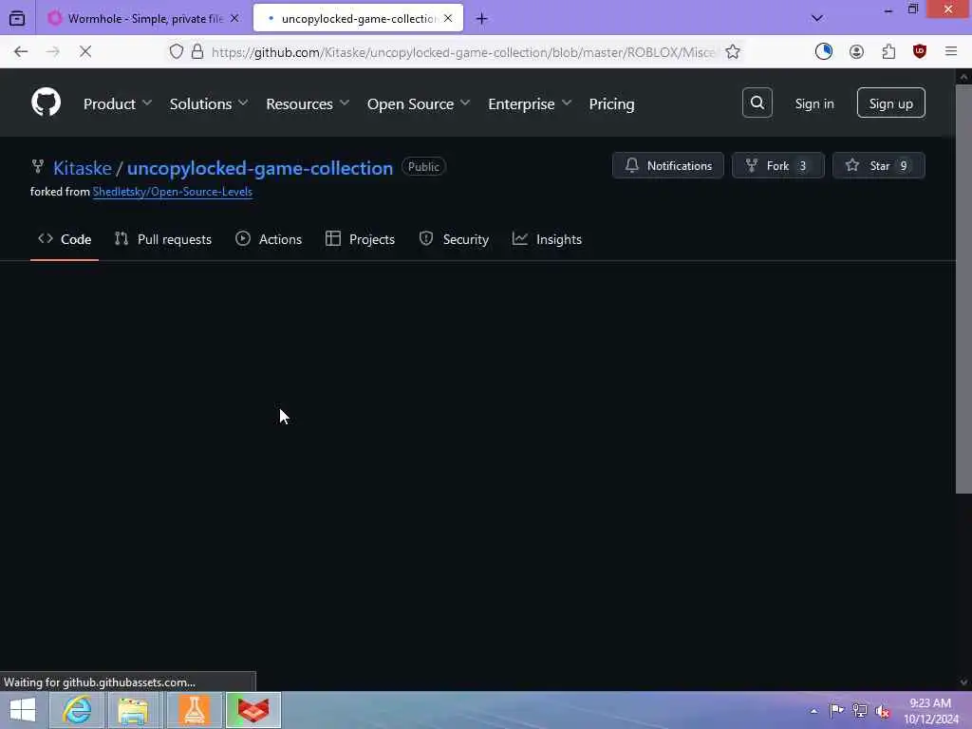Click the muted volume tray icon

882,711
